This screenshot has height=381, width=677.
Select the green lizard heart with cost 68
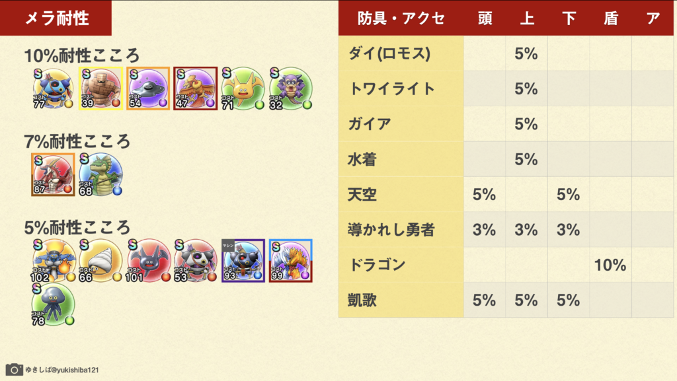pyautogui.click(x=100, y=174)
